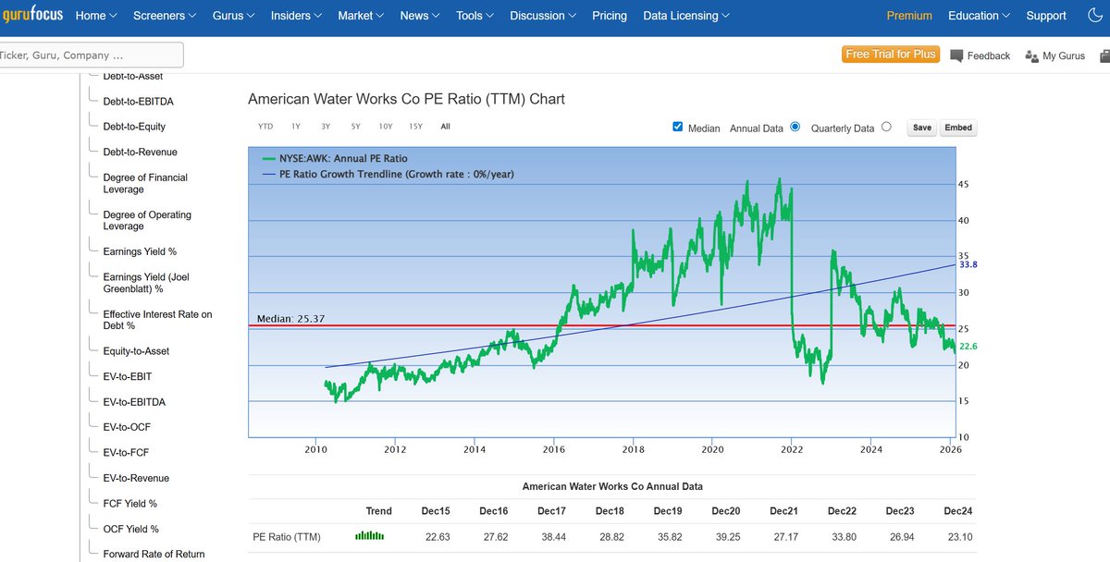Screen dimensions: 1110x562
Task: Focus the Ticker, Guru, Company search box
Action: tap(91, 55)
